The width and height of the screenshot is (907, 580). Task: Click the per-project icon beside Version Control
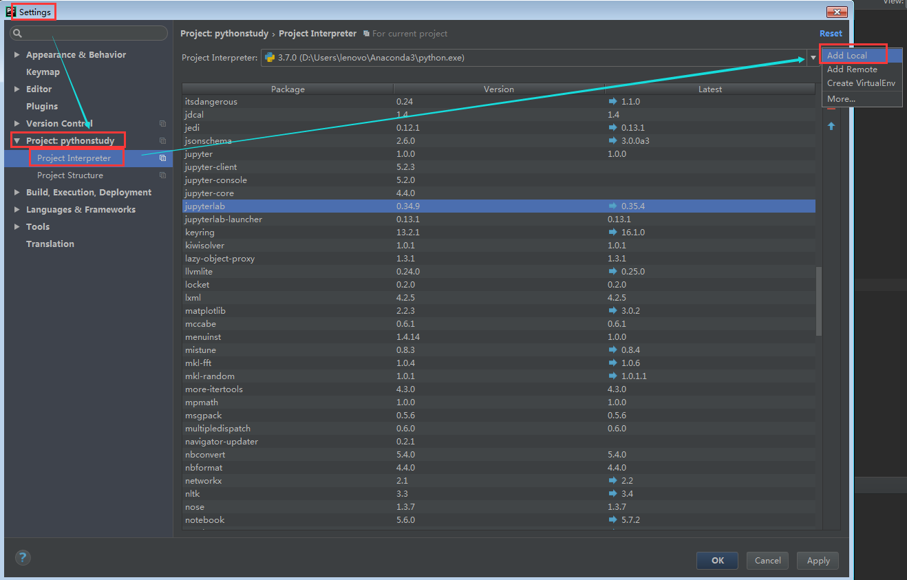(x=163, y=124)
